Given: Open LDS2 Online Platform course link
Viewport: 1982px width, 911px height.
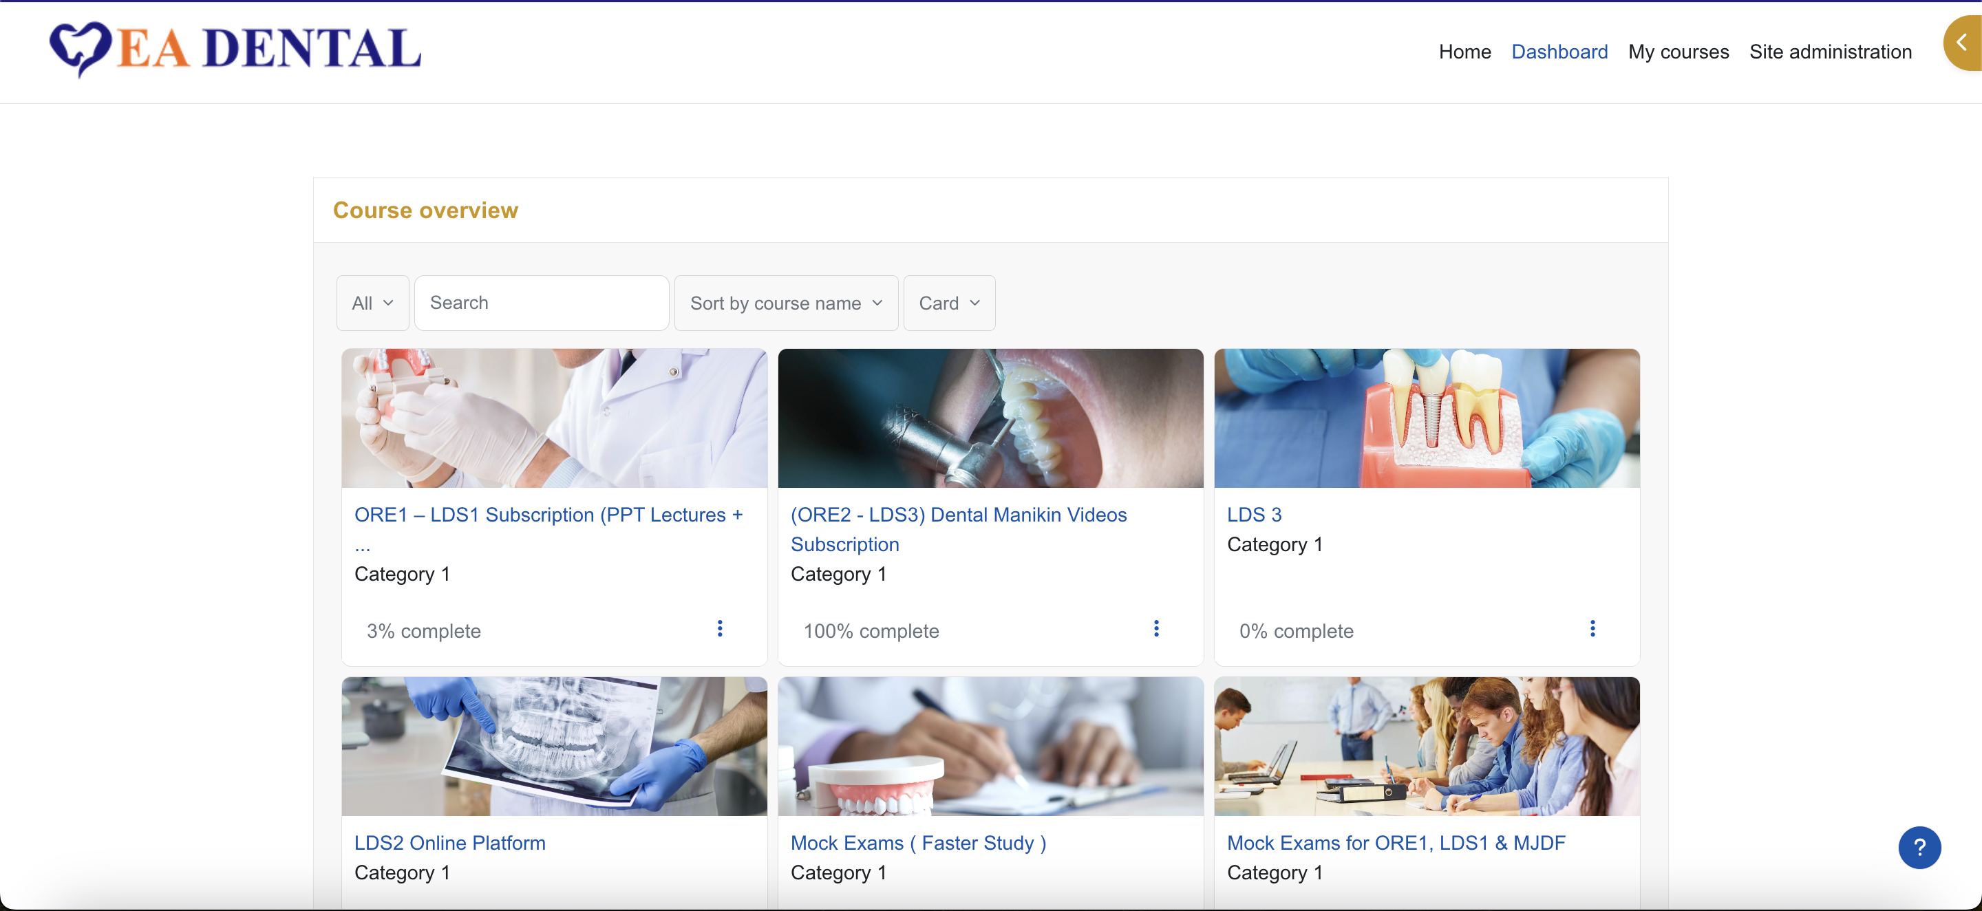Looking at the screenshot, I should click(x=449, y=842).
